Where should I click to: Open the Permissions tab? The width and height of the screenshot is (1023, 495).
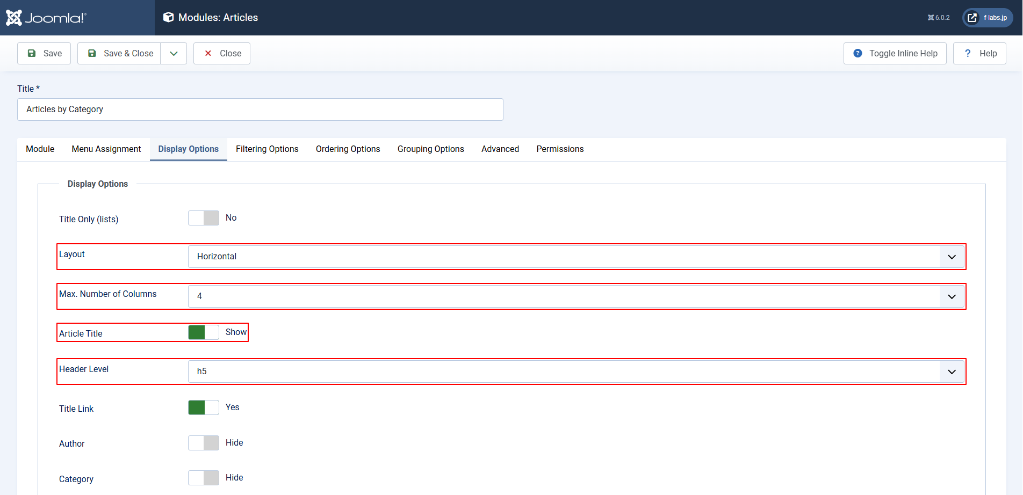[560, 149]
